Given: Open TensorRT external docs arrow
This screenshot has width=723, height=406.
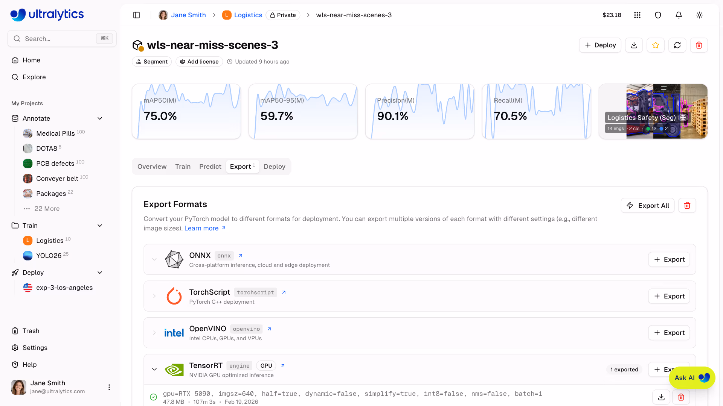Looking at the screenshot, I should tap(283, 366).
